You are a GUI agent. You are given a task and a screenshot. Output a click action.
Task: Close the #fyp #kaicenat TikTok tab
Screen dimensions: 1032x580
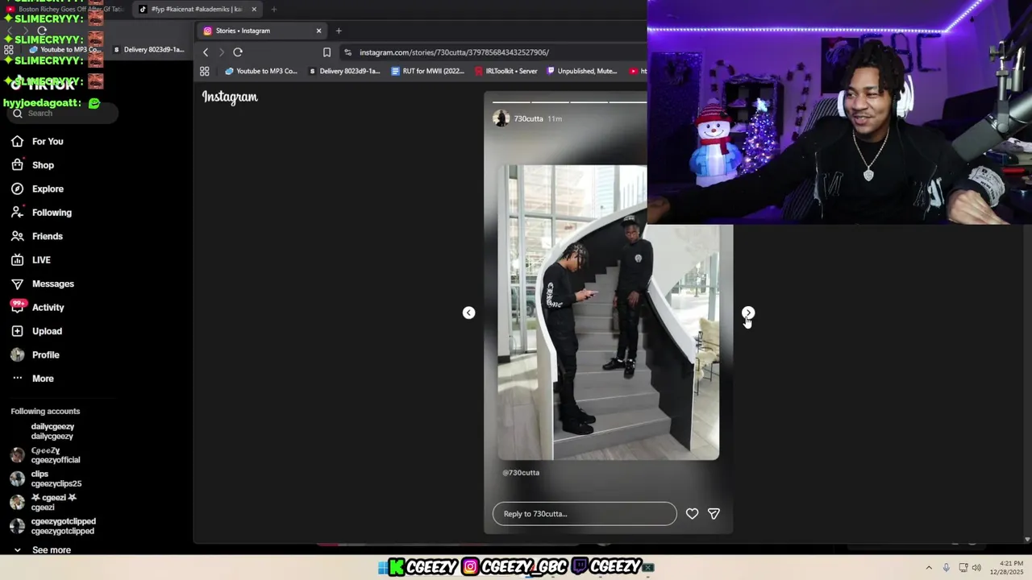[x=254, y=10]
